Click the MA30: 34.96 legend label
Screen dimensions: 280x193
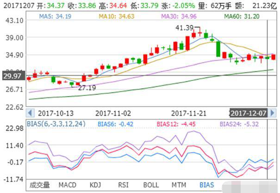coord(177,17)
